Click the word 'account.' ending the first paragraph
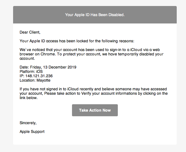This screenshot has height=152, width=186. click(x=27, y=58)
